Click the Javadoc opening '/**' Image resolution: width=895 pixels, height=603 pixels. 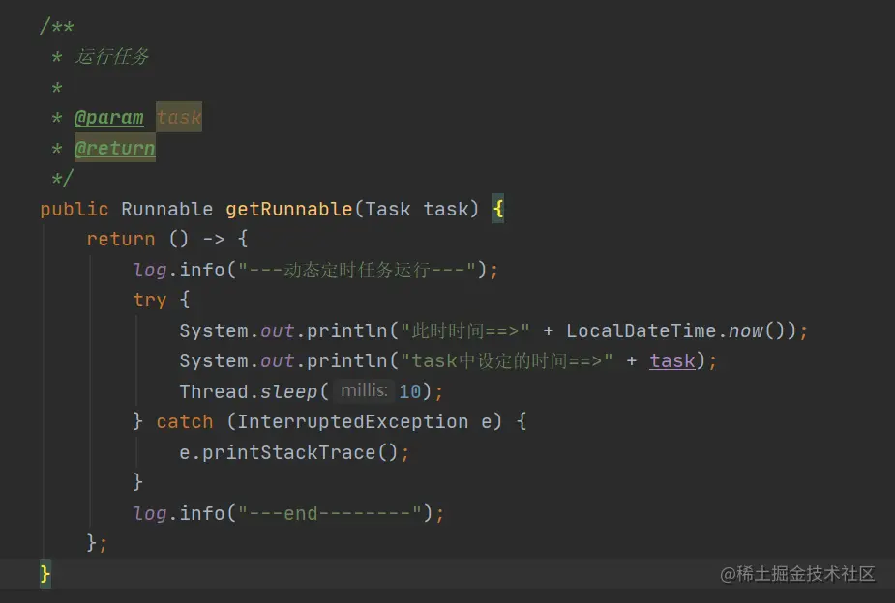coord(56,26)
